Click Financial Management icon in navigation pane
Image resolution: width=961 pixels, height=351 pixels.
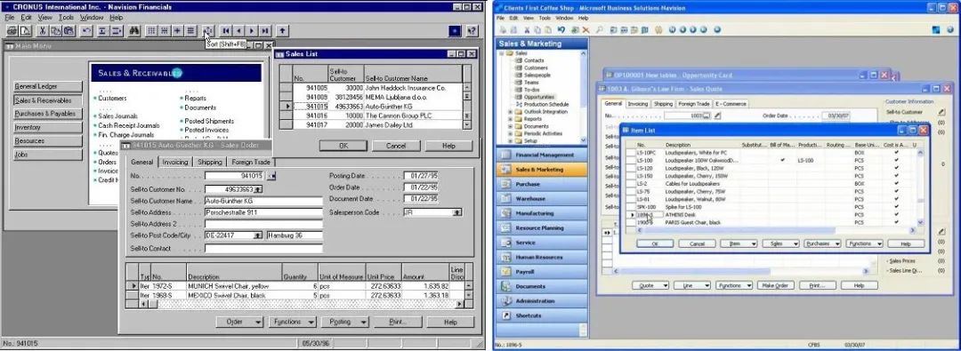pyautogui.click(x=505, y=155)
